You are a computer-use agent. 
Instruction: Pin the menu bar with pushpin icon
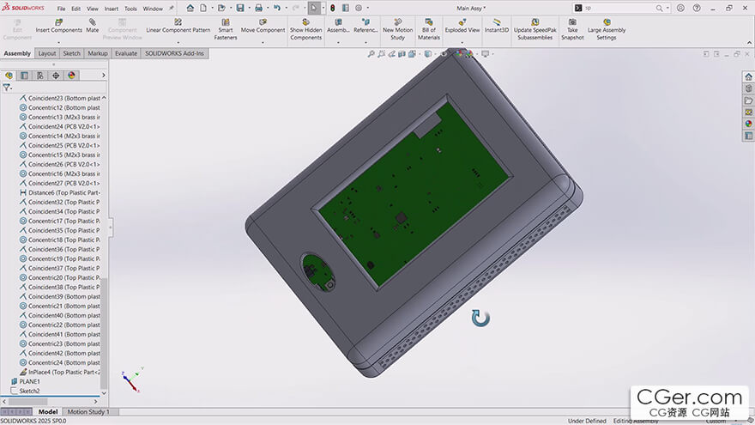(171, 9)
